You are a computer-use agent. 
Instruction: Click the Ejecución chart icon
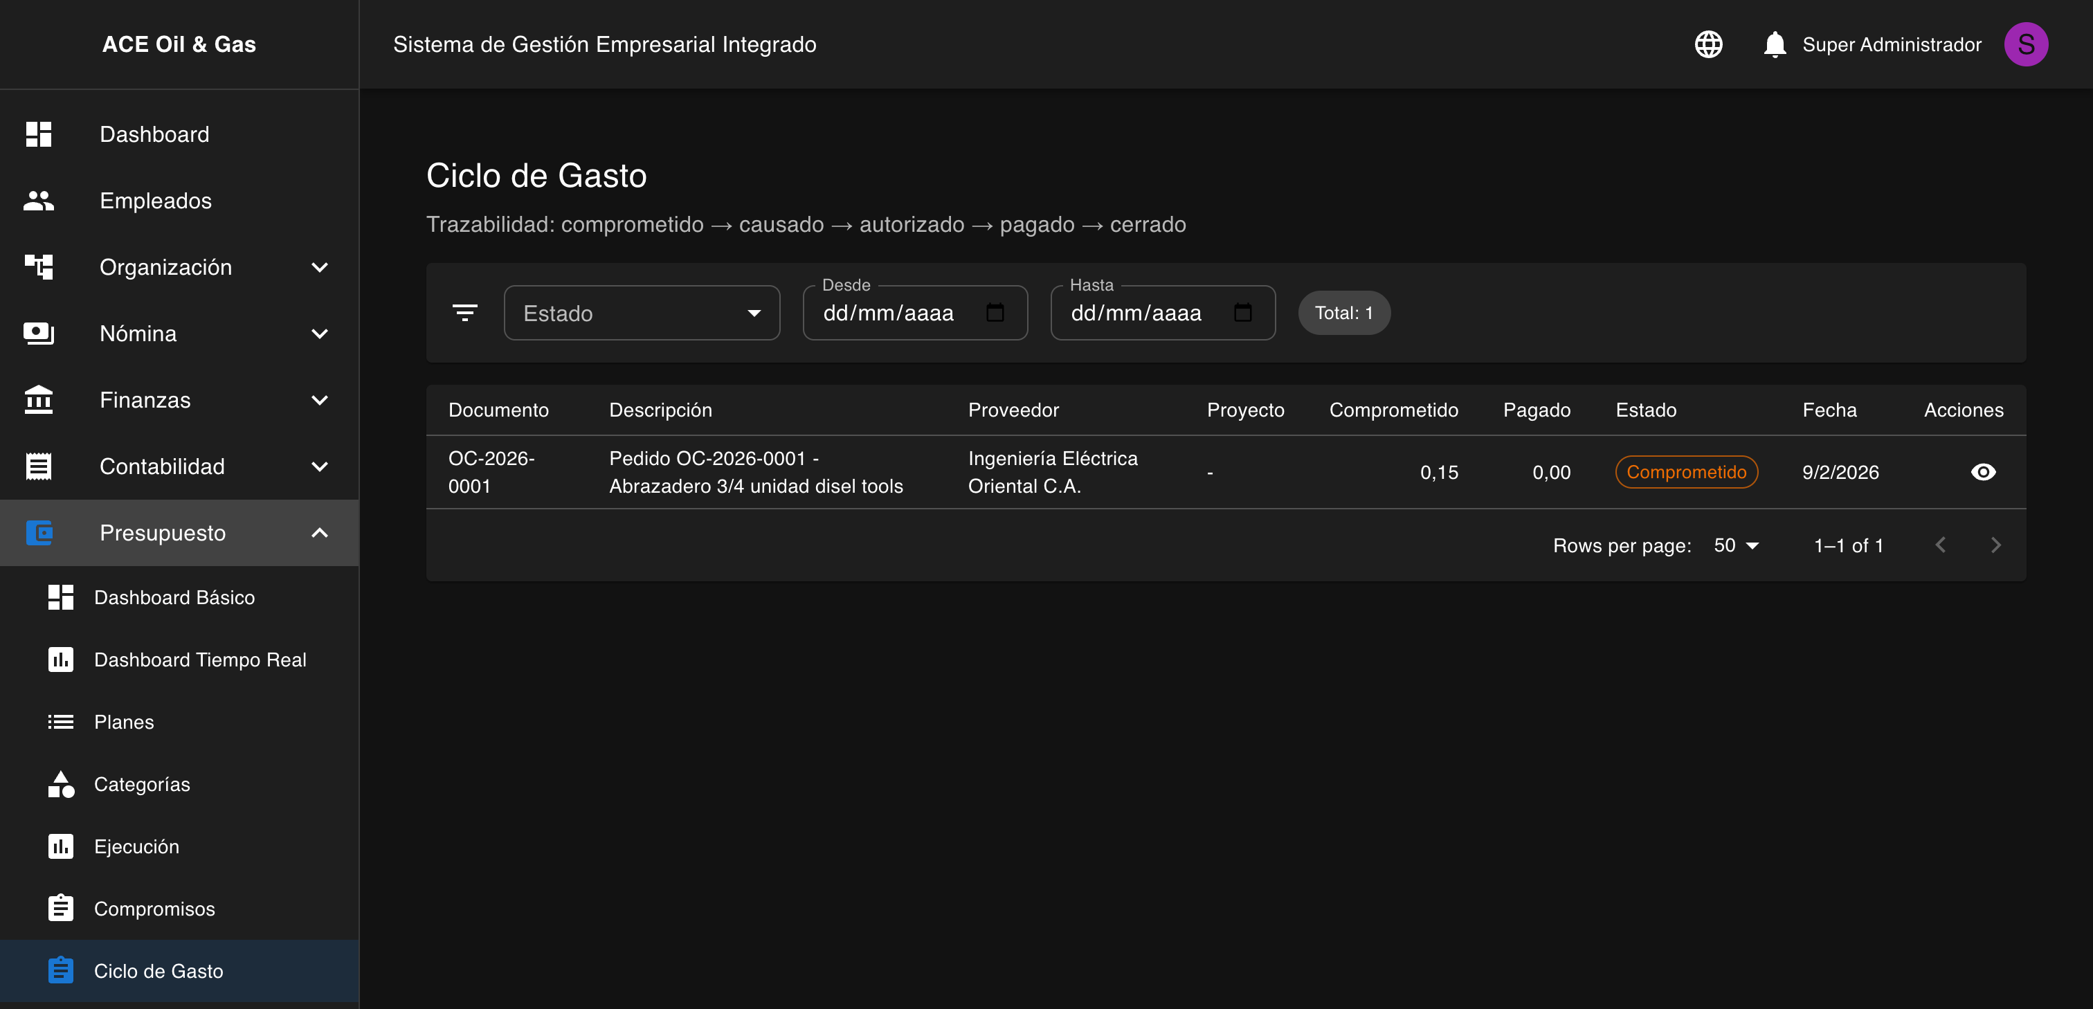pos(60,846)
